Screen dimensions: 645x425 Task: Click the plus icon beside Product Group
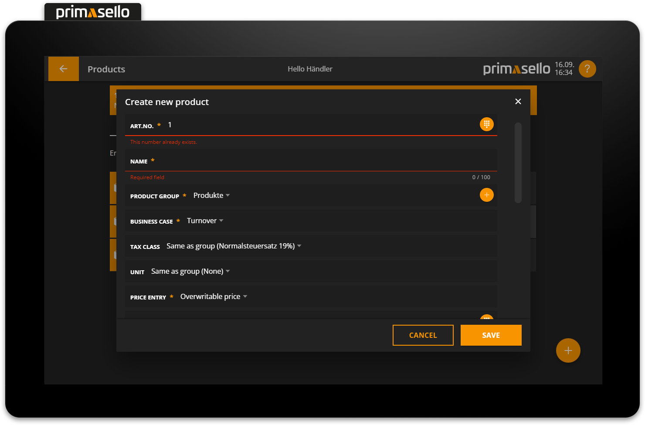(x=486, y=195)
